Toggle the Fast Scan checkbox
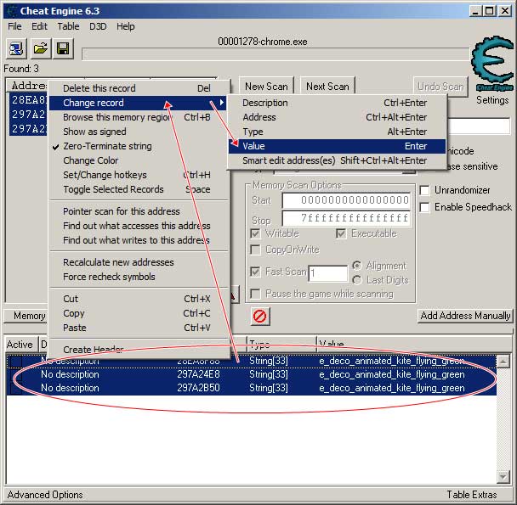This screenshot has height=505, width=517. click(x=255, y=272)
